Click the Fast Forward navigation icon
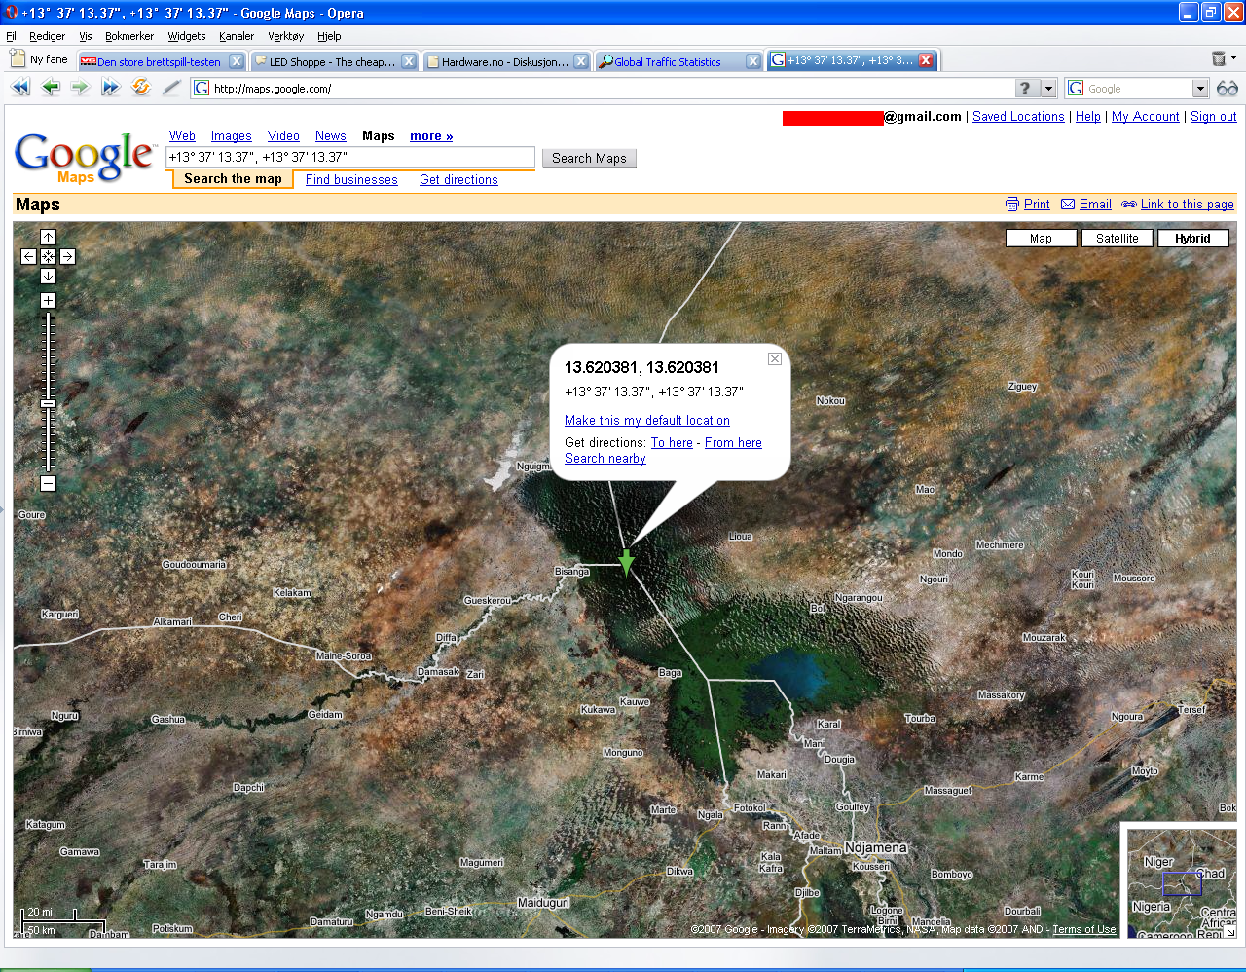This screenshot has width=1246, height=972. 110,88
